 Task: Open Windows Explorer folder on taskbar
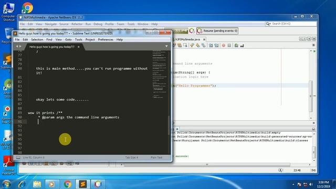(x=37, y=184)
